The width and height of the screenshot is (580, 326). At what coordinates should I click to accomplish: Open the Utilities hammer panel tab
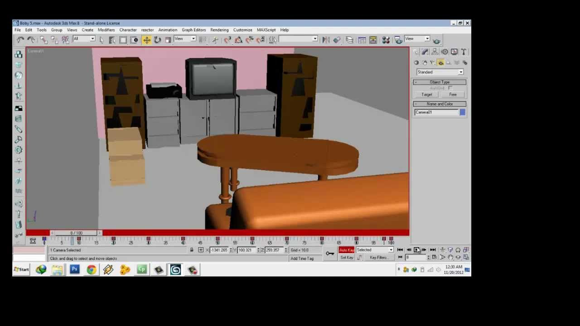(x=464, y=52)
